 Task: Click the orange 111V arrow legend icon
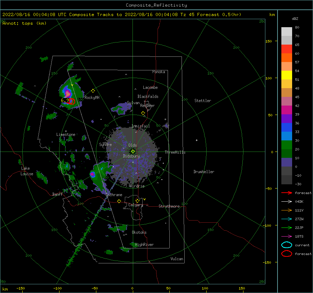287,210
